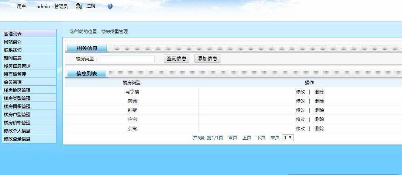The image size is (402, 175).
Task: Click 修改 for the 公寓 row
Action: point(300,129)
